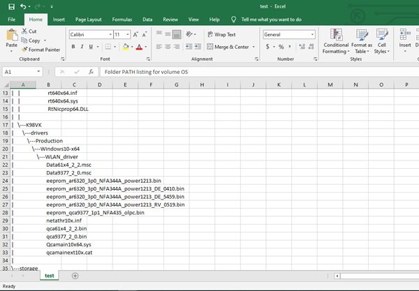Expand the Name Box dropdown arrow
Image resolution: width=419 pixels, height=291 pixels.
[38, 72]
